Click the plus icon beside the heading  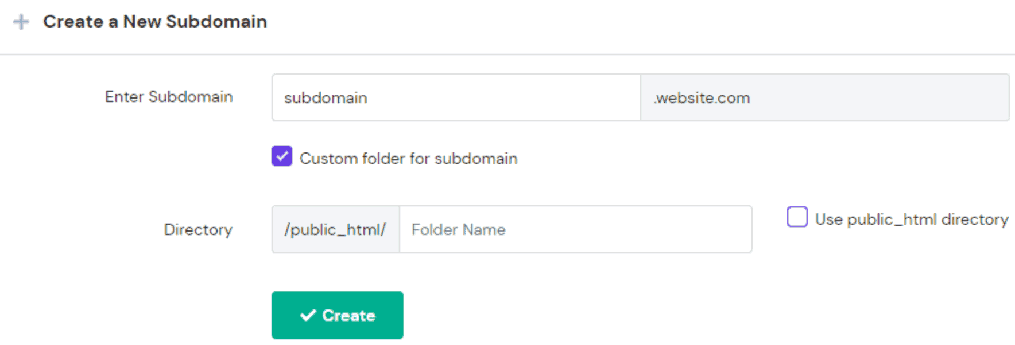(21, 22)
